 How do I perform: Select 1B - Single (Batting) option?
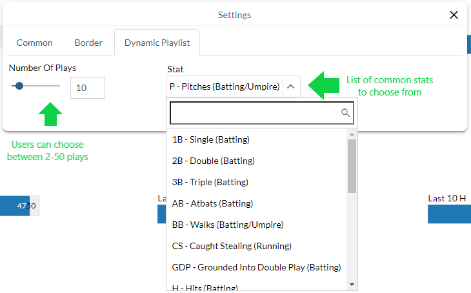tap(210, 139)
